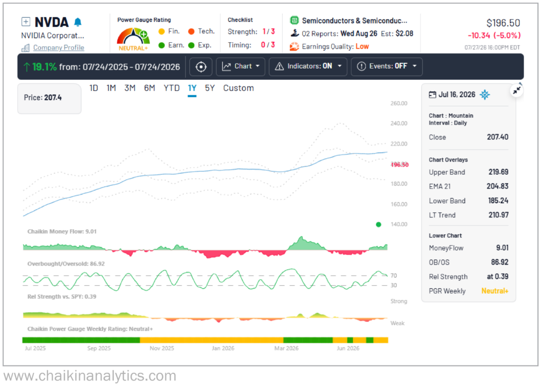Click the weekly Power Gauge rating color bar
541x387 pixels.
pyautogui.click(x=206, y=341)
